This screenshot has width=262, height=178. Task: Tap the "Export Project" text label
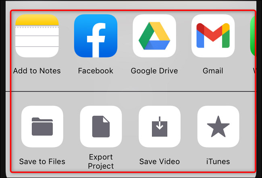[x=101, y=162]
